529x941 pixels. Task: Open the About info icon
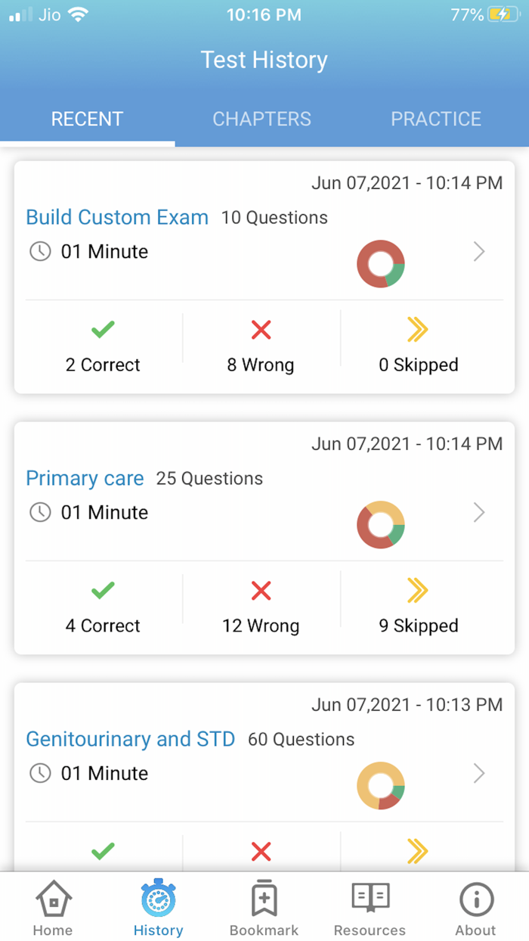[475, 899]
